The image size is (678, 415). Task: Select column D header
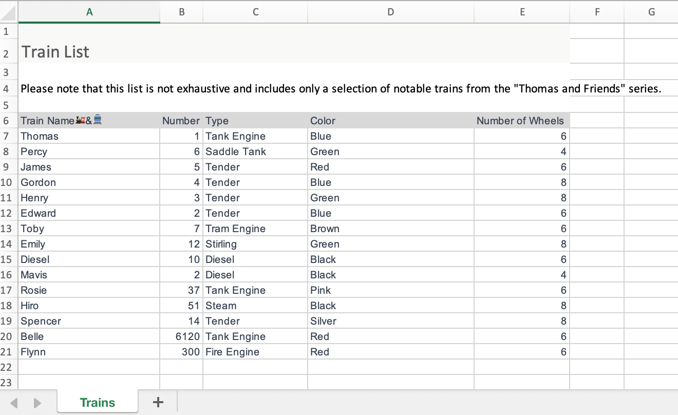coord(390,12)
